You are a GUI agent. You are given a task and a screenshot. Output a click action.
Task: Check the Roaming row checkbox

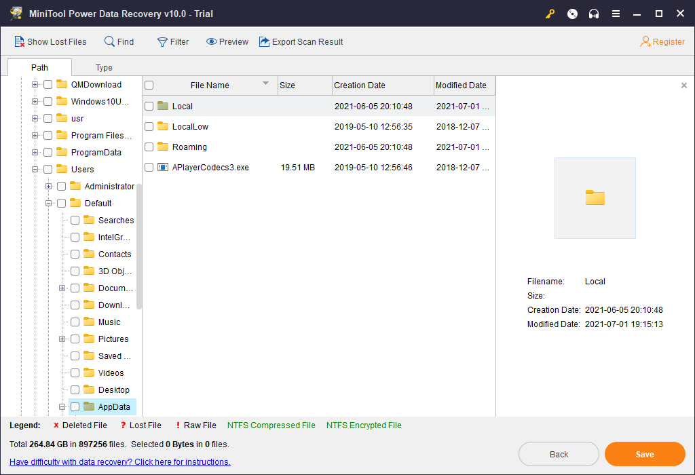149,147
